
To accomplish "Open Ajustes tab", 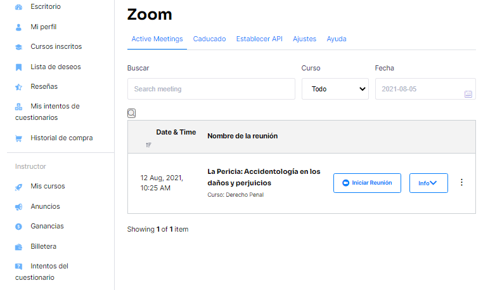I will pos(304,39).
